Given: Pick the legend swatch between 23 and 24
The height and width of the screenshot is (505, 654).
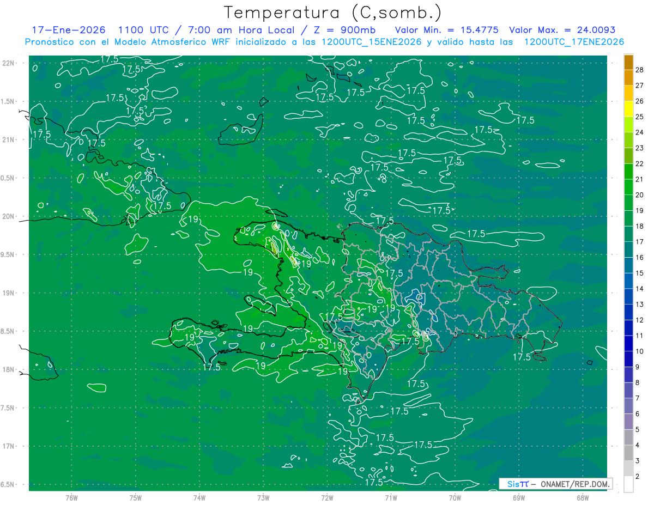Looking at the screenshot, I should 628,140.
